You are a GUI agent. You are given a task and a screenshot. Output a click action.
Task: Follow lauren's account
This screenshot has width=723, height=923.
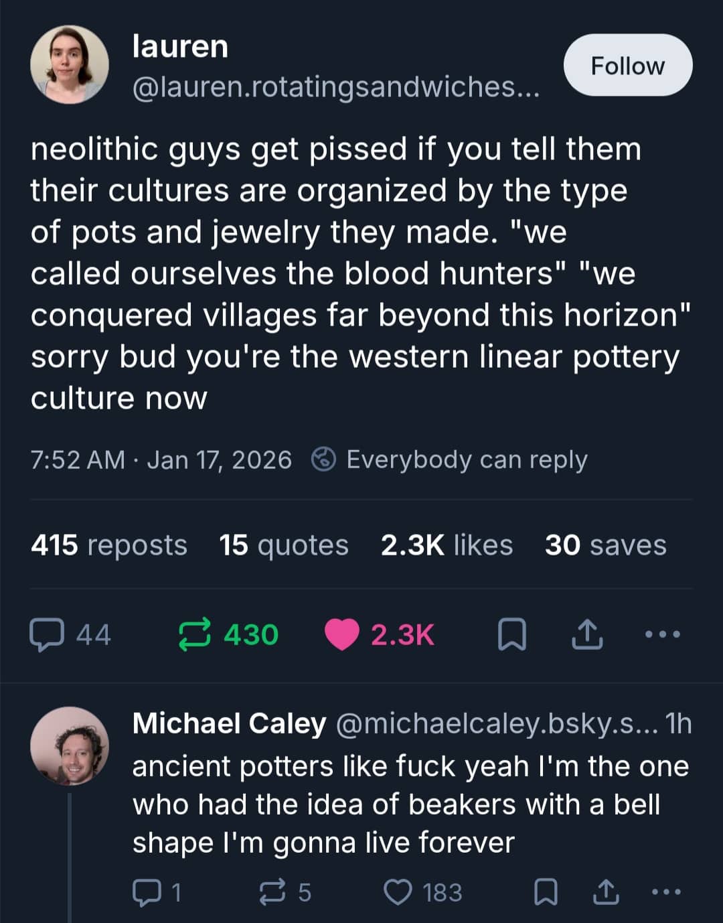pos(627,66)
